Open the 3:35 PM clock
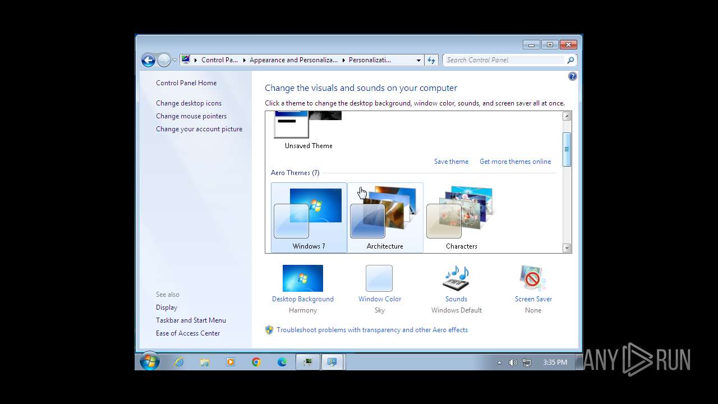This screenshot has width=718, height=404. [555, 362]
